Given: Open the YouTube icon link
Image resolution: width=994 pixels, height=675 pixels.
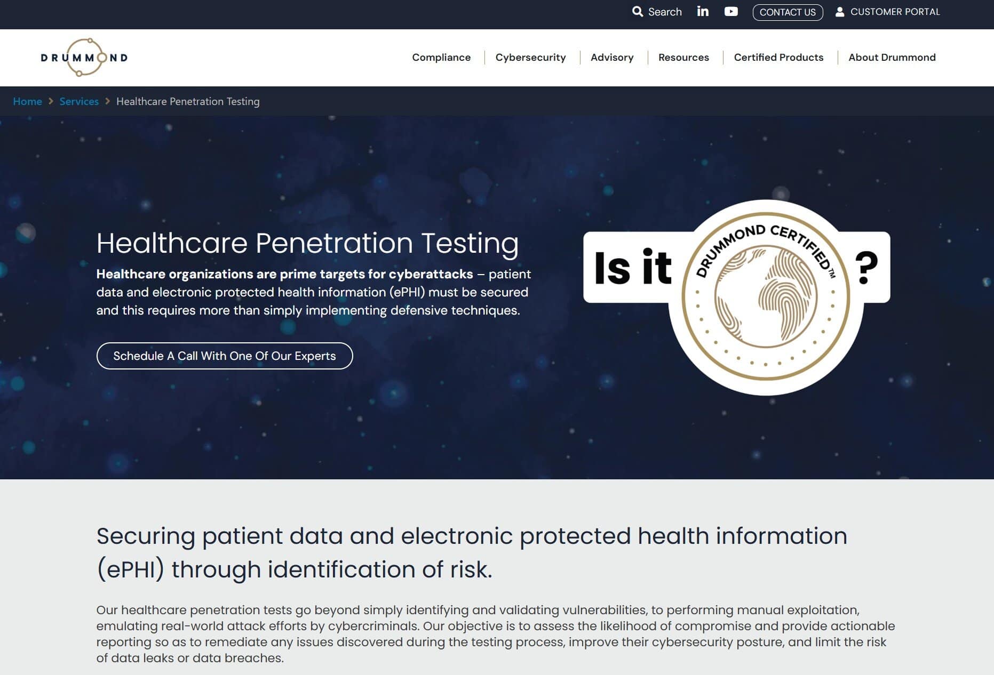Looking at the screenshot, I should tap(731, 12).
